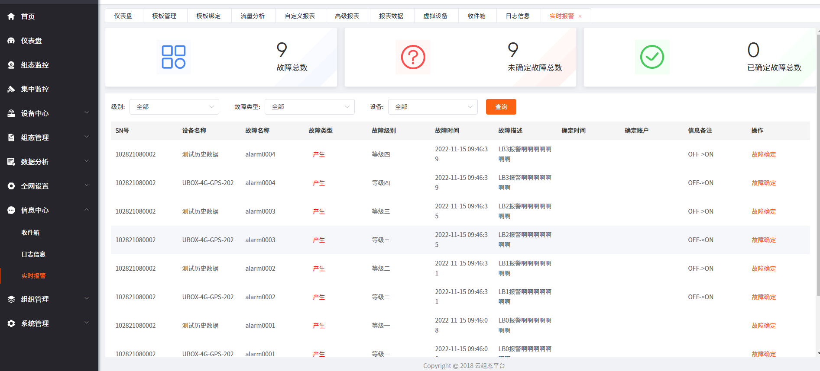820x371 pixels.
Task: Open the 级别 dropdown
Action: click(x=174, y=107)
